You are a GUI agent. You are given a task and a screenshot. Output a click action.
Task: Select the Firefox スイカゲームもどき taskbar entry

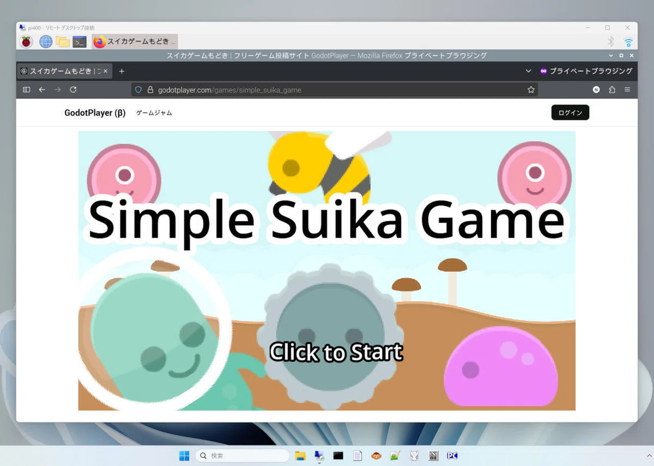tap(135, 41)
